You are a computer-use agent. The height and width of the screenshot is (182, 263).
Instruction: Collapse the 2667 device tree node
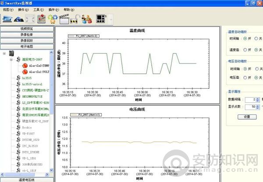(x=11, y=60)
